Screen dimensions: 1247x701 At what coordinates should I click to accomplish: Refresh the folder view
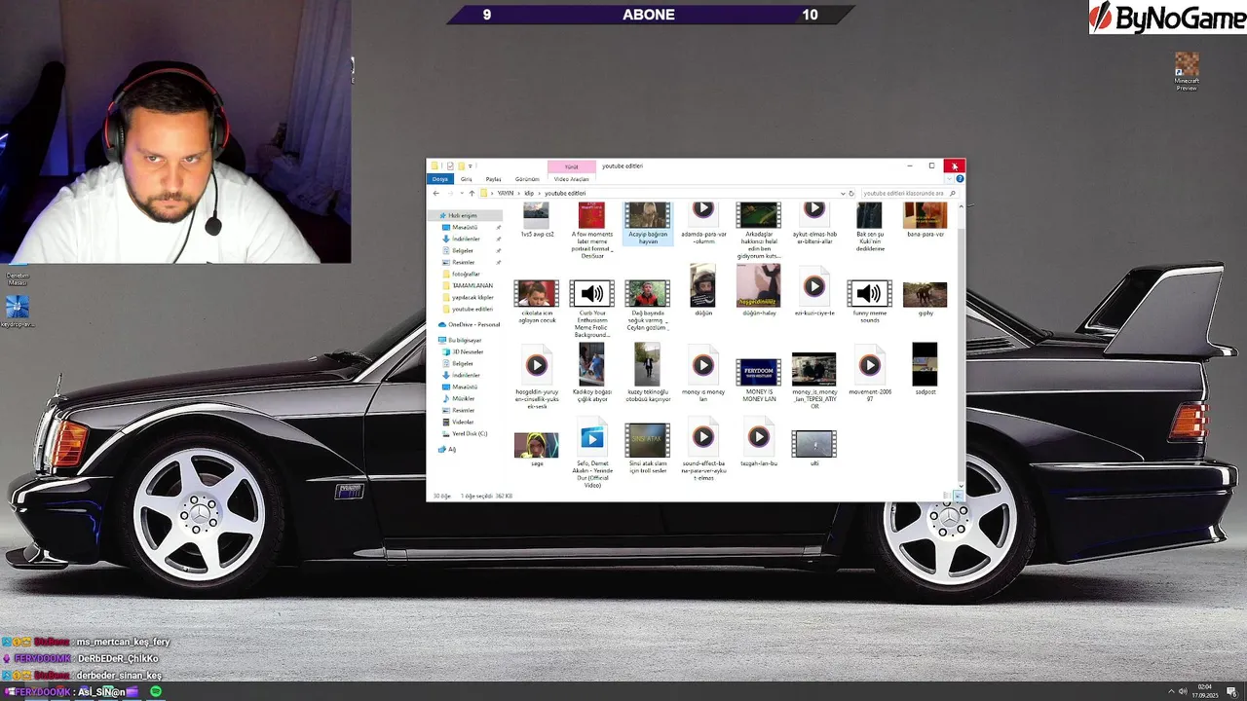[x=850, y=193]
